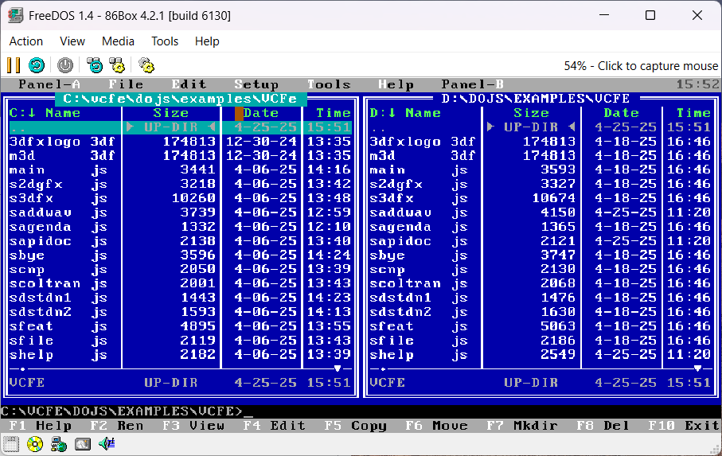Pause the emulated machine
The height and width of the screenshot is (456, 722).
(x=14, y=65)
